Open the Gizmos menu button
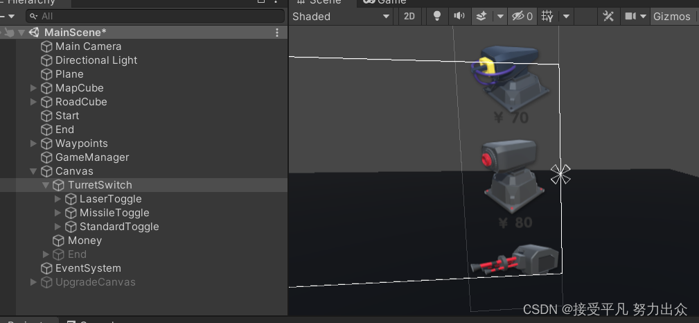This screenshot has width=699, height=323. click(x=671, y=17)
